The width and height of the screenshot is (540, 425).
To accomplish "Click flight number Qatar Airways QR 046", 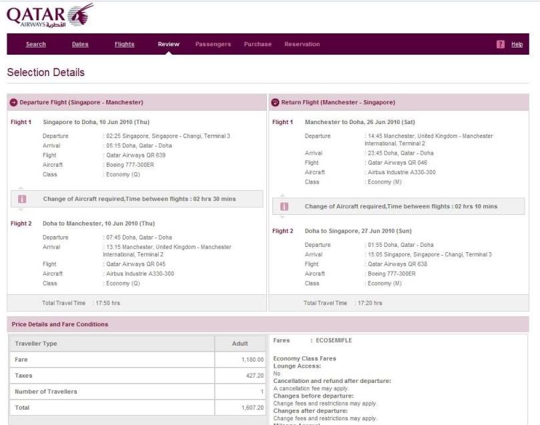I will pyautogui.click(x=397, y=162).
